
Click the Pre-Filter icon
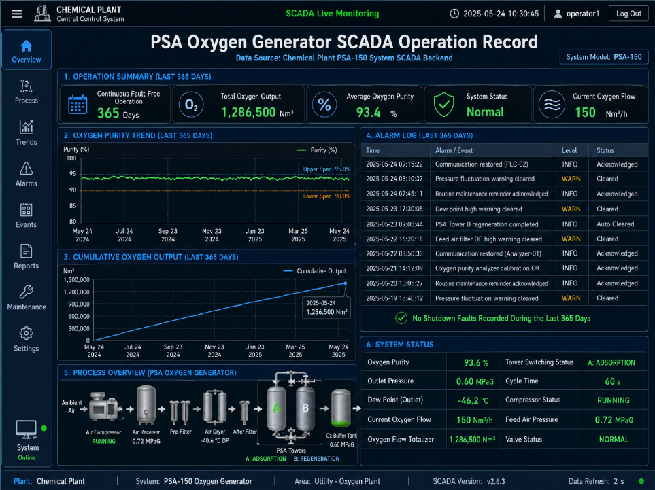coord(180,411)
